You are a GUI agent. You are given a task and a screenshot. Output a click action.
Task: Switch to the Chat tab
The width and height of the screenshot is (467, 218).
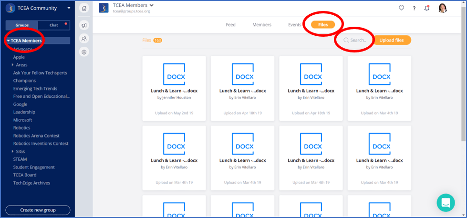coord(53,25)
